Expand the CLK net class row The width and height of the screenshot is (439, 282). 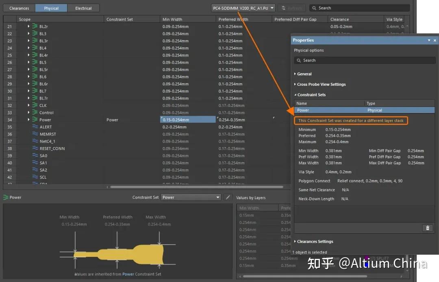[28, 105]
